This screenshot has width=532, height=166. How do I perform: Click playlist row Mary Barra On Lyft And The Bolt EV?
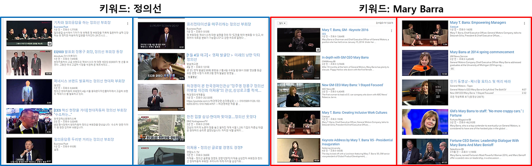tap(488, 90)
